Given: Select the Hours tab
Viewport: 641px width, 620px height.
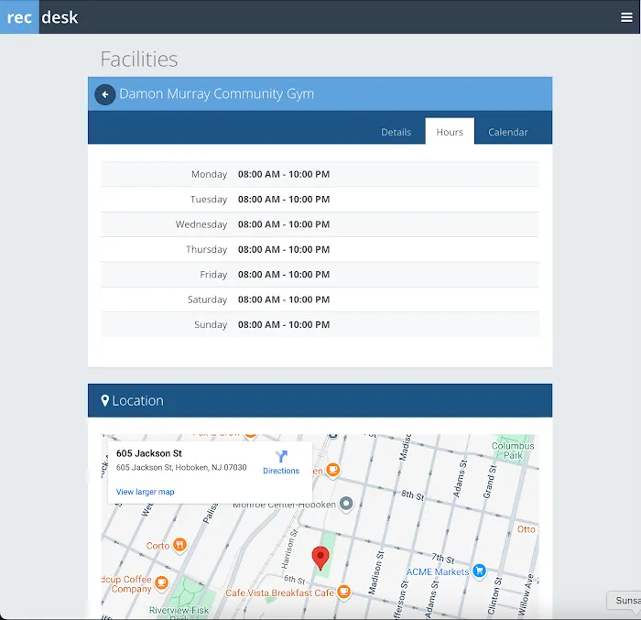Looking at the screenshot, I should pyautogui.click(x=450, y=132).
